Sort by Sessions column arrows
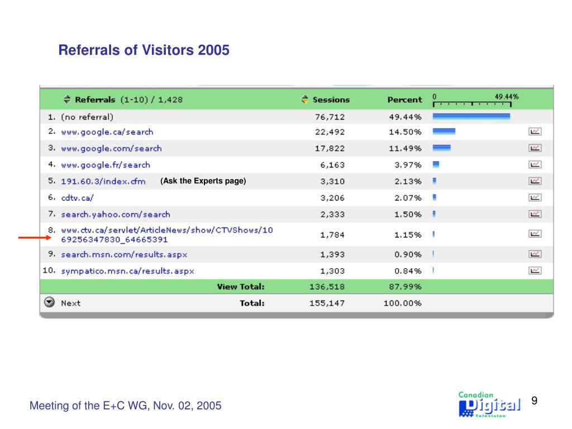This screenshot has height=429, width=572. (304, 99)
